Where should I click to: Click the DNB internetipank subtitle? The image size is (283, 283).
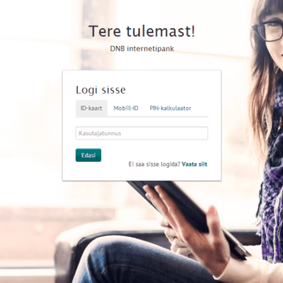[x=142, y=48]
